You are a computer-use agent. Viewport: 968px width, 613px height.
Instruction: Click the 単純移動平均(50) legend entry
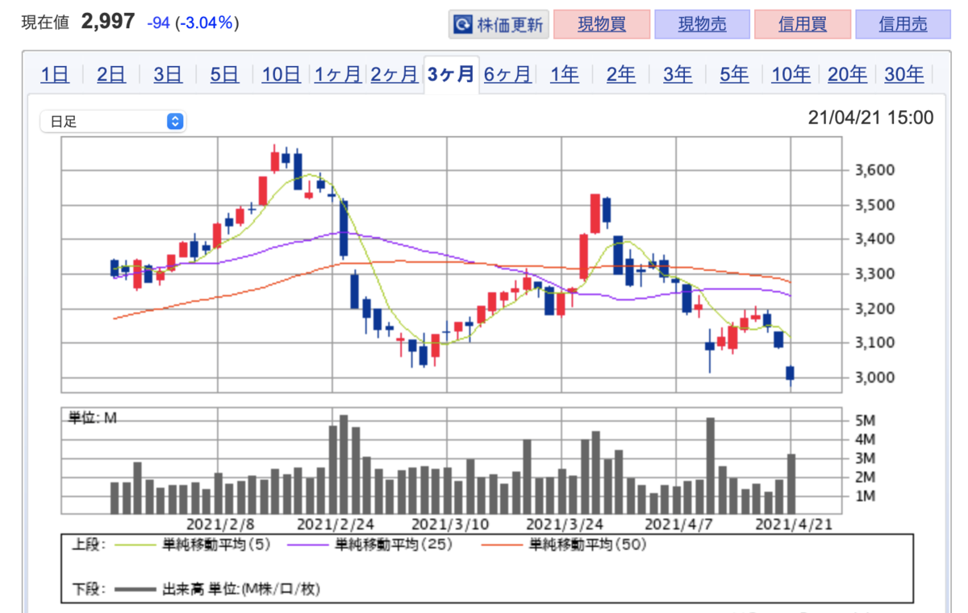564,544
